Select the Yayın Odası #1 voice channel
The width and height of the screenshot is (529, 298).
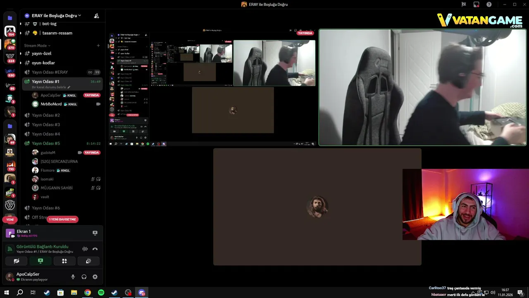point(61,84)
